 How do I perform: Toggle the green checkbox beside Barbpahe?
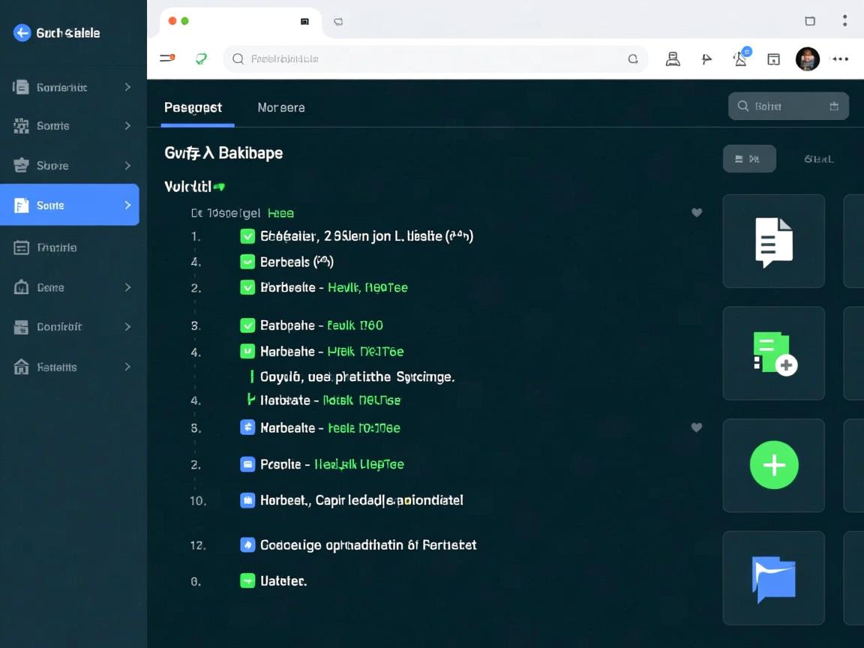(x=247, y=325)
